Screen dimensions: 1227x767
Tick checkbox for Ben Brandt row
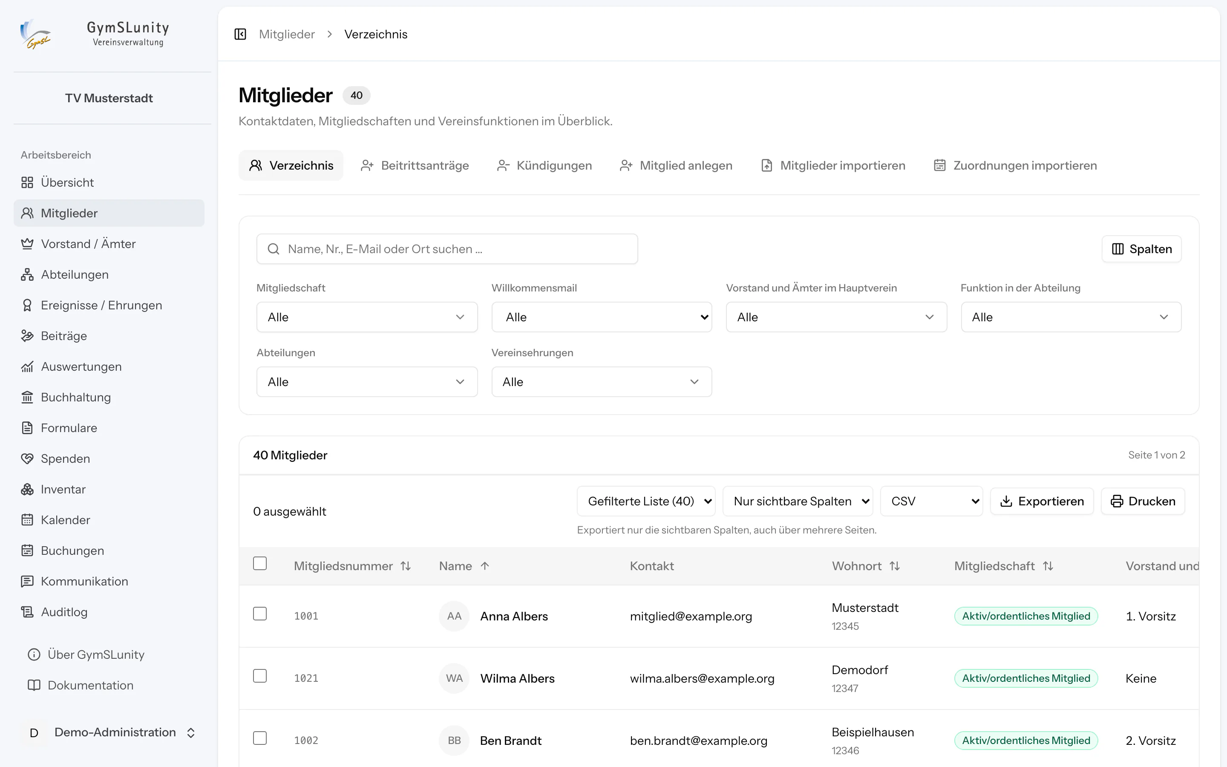pos(259,738)
